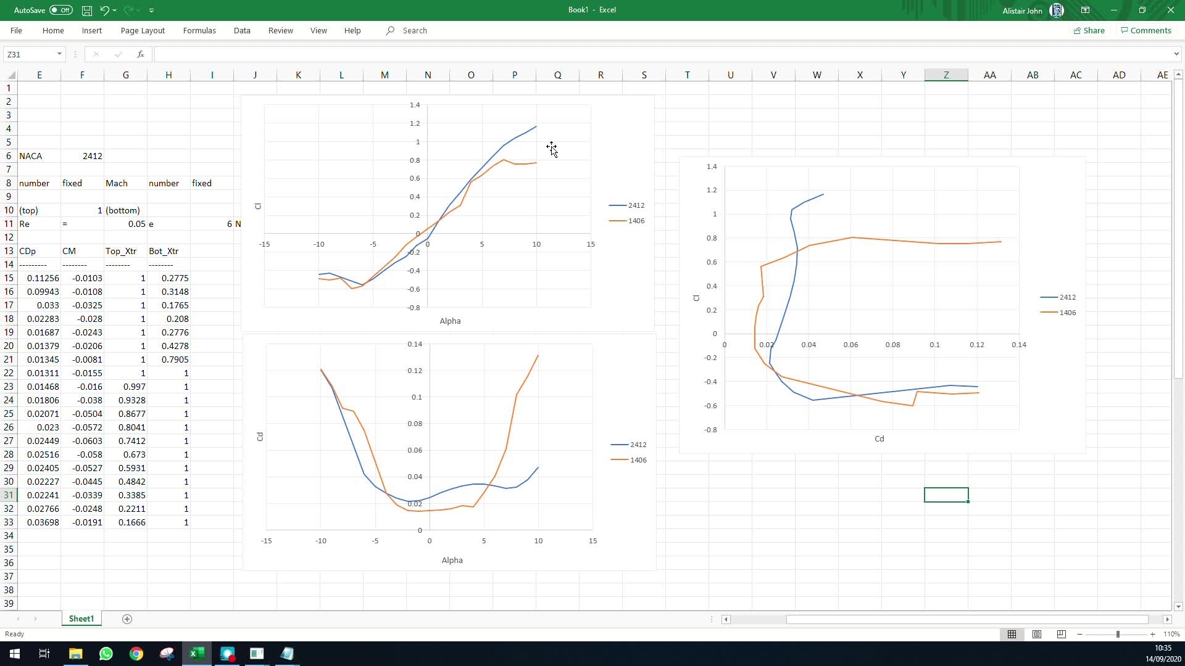Expand the Name Box dropdown
The width and height of the screenshot is (1185, 666).
click(59, 54)
